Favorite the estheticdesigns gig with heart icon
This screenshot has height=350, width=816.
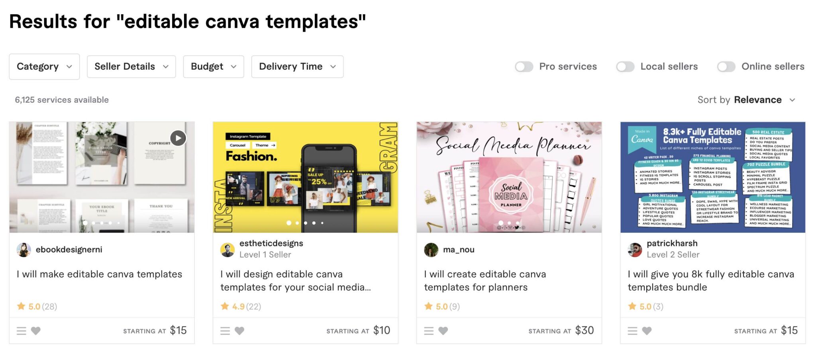click(x=239, y=330)
